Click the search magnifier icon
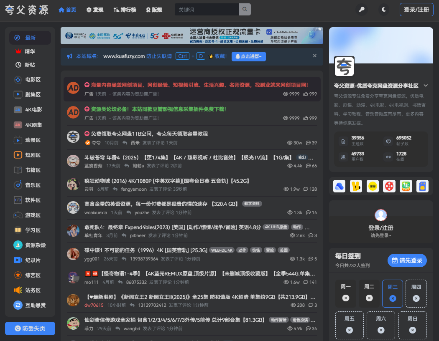439x341 pixels. (x=245, y=9)
